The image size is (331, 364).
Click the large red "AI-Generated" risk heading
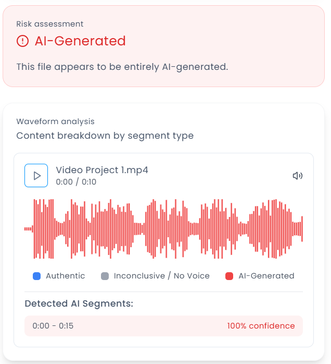[80, 41]
